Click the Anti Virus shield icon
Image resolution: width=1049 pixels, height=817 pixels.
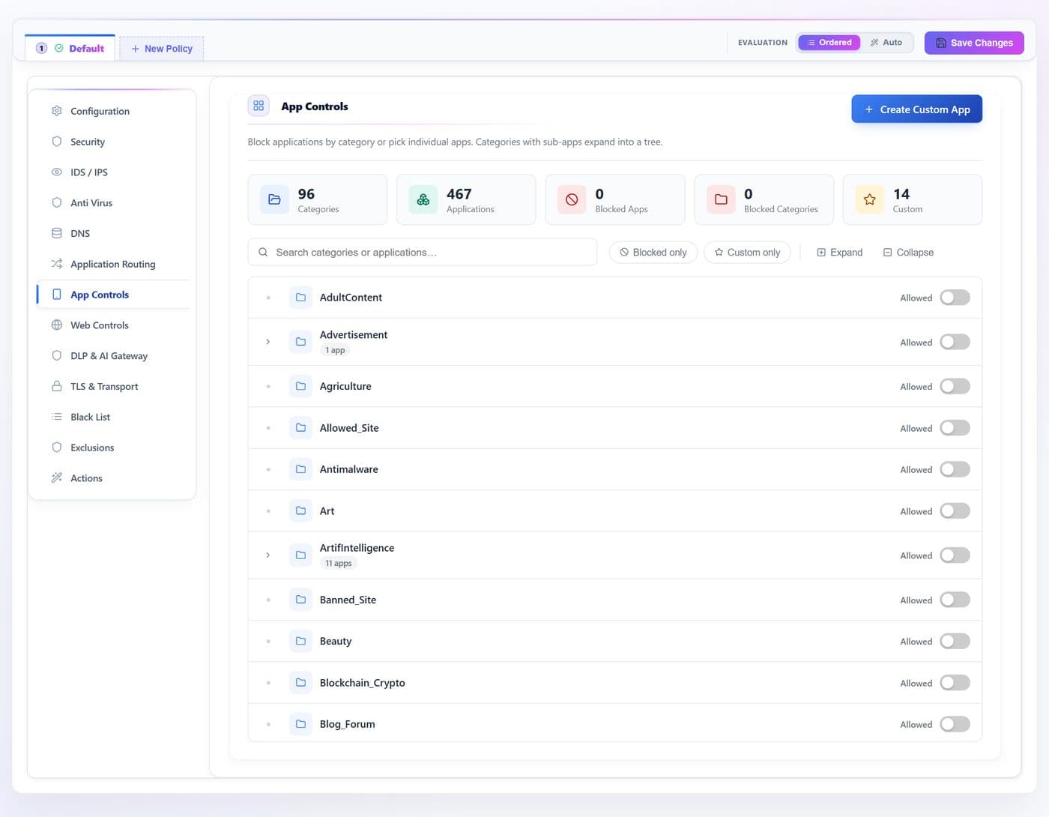click(x=56, y=202)
